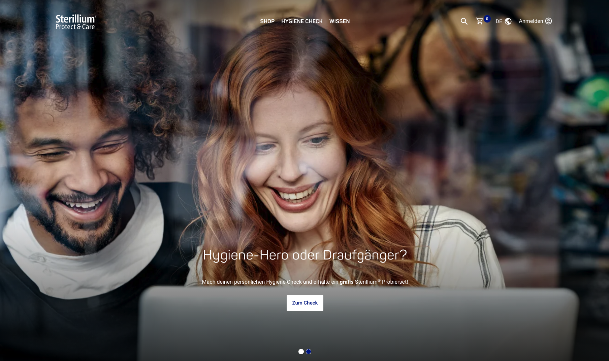Click the user account profile icon
Image resolution: width=609 pixels, height=361 pixels.
click(549, 21)
